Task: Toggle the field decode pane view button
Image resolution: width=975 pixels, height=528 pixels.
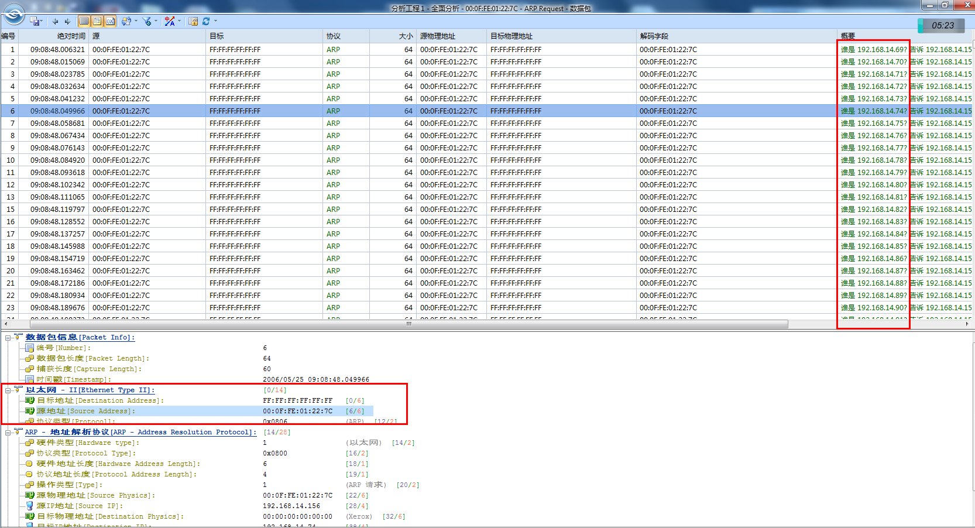Action: (97, 22)
